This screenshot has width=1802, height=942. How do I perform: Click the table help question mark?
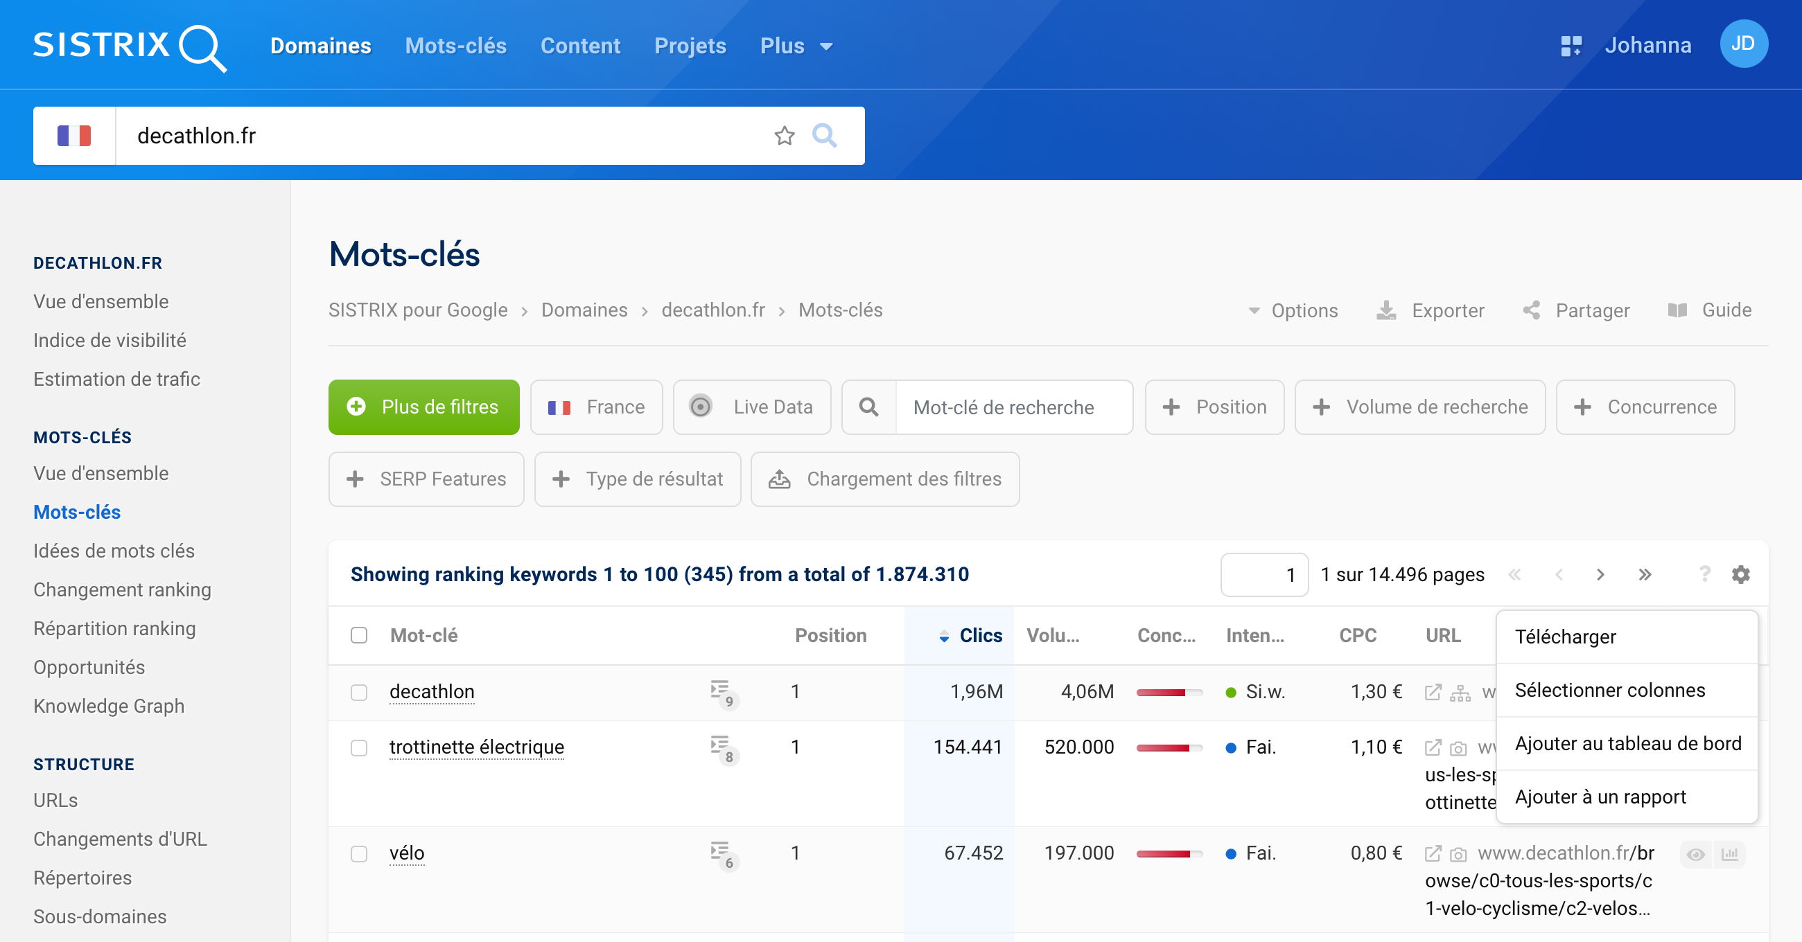(x=1705, y=575)
